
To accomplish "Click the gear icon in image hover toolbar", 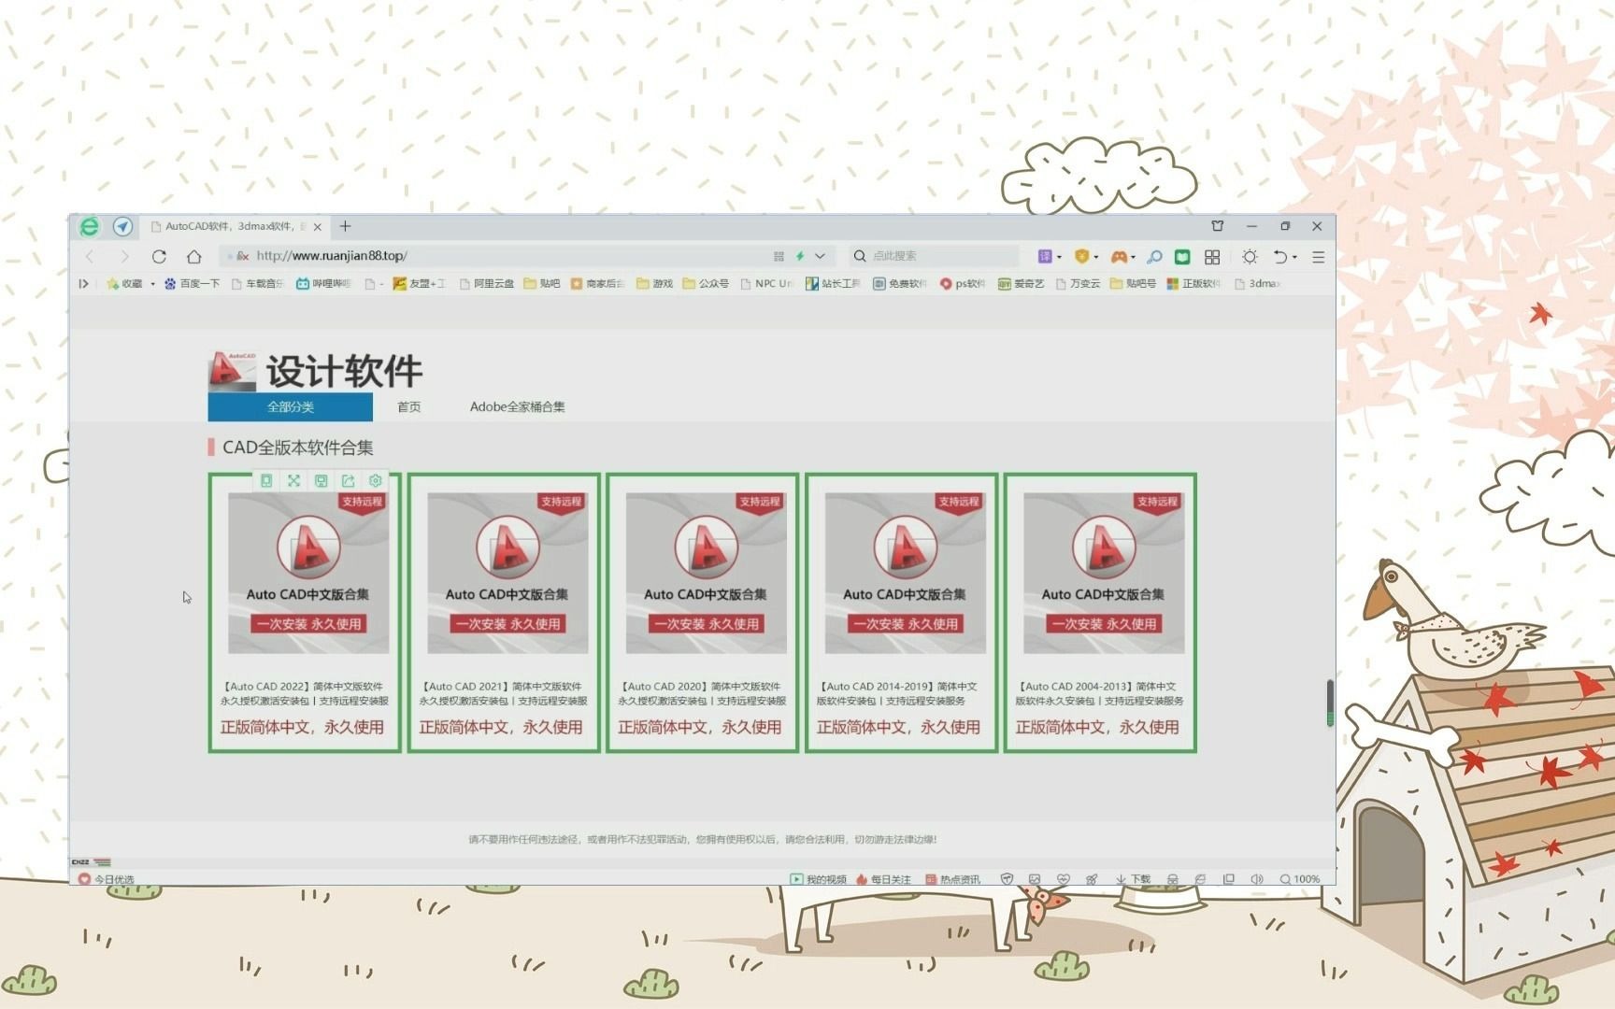I will tap(375, 480).
